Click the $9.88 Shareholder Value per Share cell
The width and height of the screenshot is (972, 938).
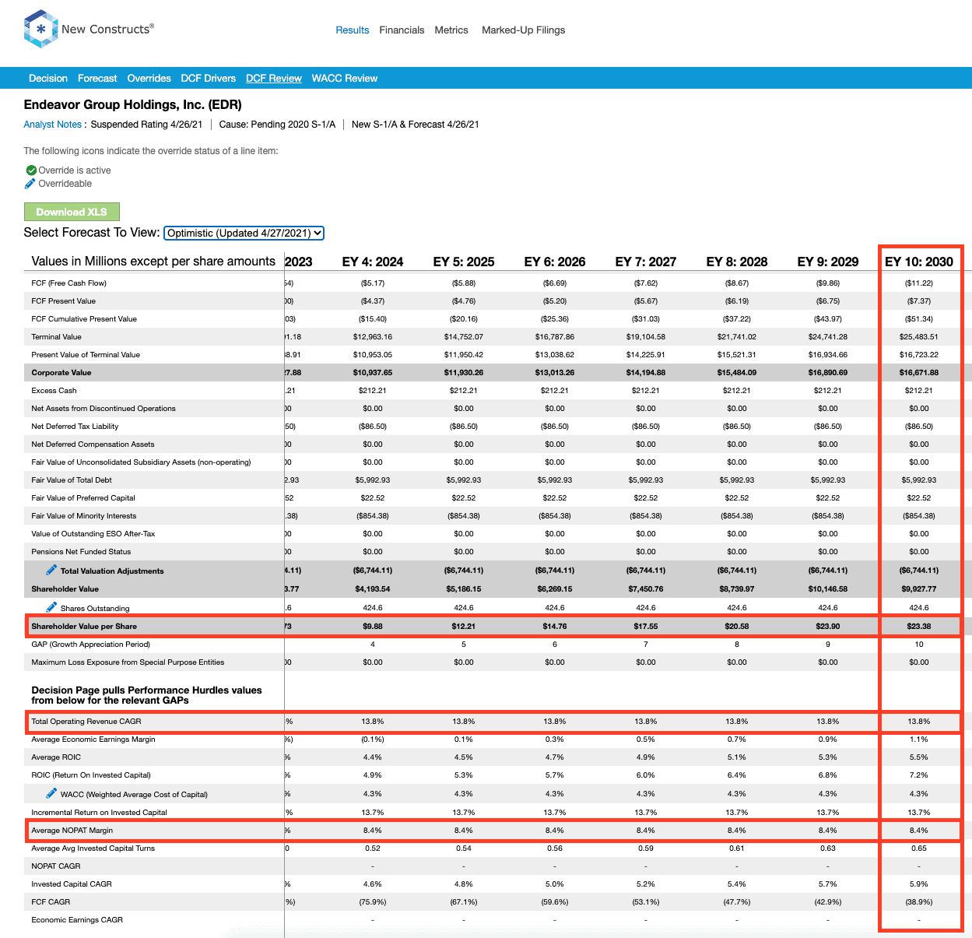(x=373, y=626)
